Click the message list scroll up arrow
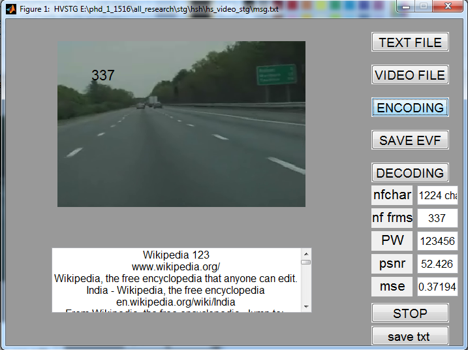This screenshot has width=468, height=350. coord(306,254)
